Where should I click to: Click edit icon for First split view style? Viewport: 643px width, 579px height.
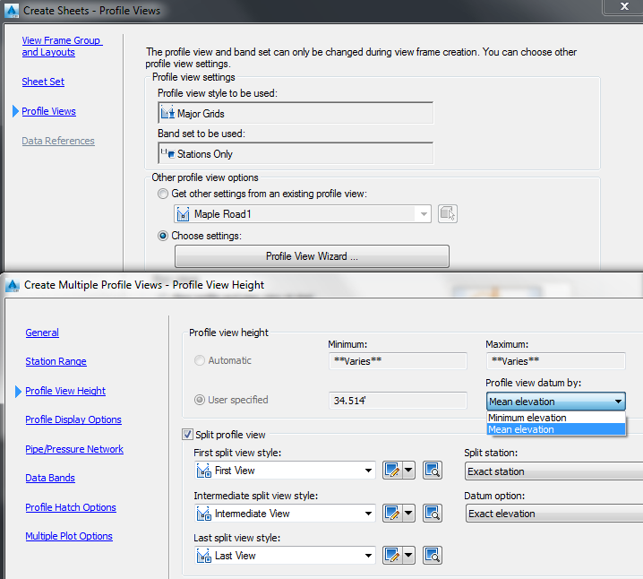392,471
